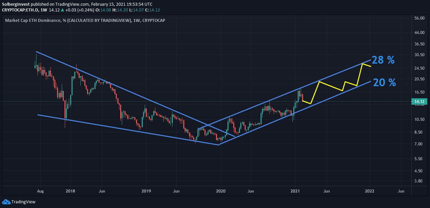
Task: Click the TradingView wordmark beside the logo
Action: tap(23, 202)
